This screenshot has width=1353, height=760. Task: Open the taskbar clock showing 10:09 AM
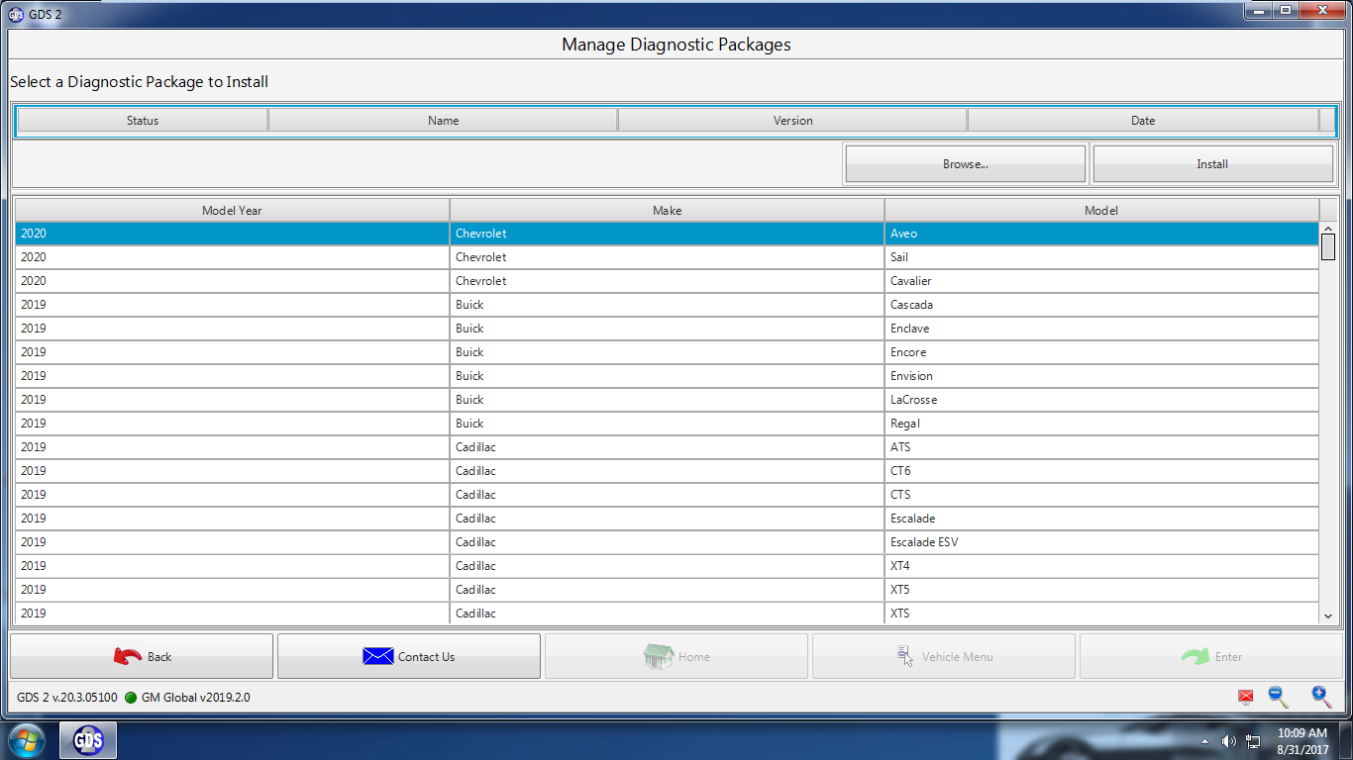click(x=1301, y=741)
